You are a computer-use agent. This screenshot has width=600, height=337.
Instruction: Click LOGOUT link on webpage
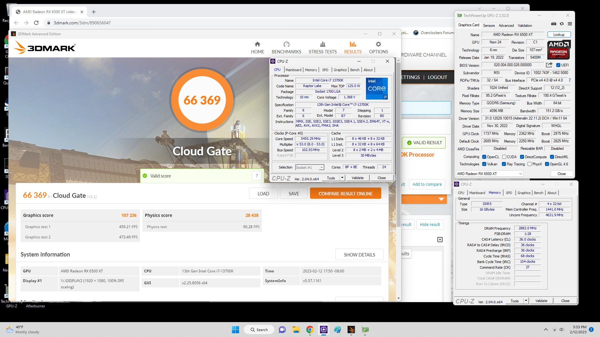437,77
